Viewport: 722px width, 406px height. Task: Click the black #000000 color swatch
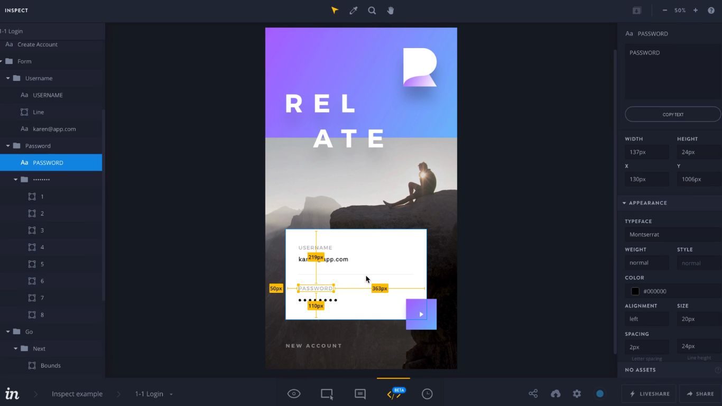coord(635,291)
